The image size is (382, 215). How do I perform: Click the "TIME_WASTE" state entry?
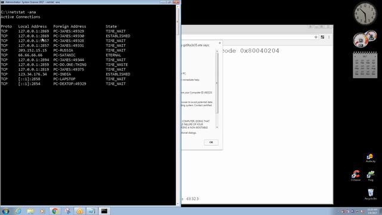(x=117, y=64)
